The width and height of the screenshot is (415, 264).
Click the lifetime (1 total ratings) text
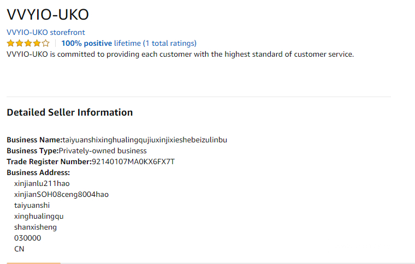[155, 43]
